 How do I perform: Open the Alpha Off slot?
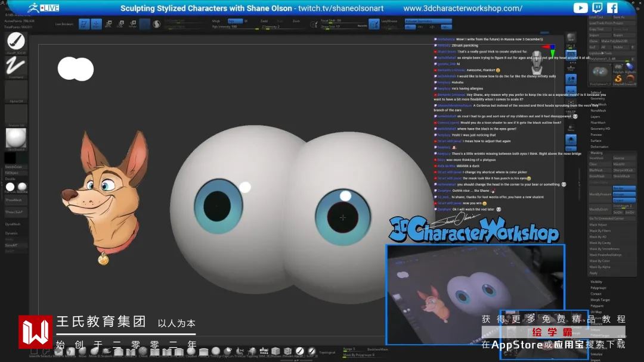16,92
